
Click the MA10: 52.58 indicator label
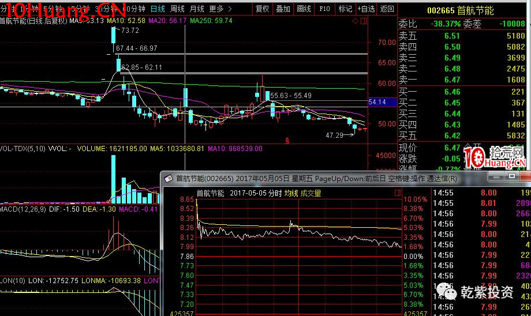(126, 21)
